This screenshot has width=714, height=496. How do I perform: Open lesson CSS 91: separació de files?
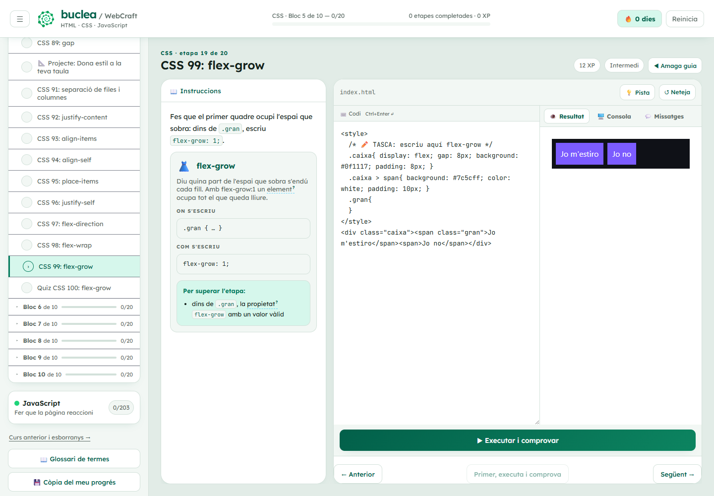click(74, 93)
